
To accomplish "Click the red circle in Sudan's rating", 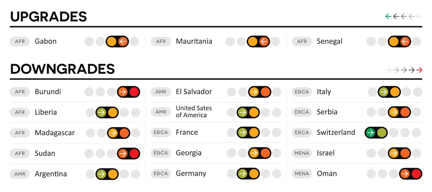I will tap(134, 153).
